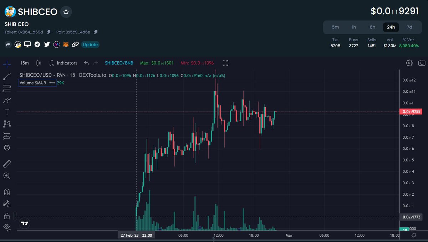Image resolution: width=428 pixels, height=242 pixels.
Task: Open the MetaMask wallet icon
Action: pos(66,44)
